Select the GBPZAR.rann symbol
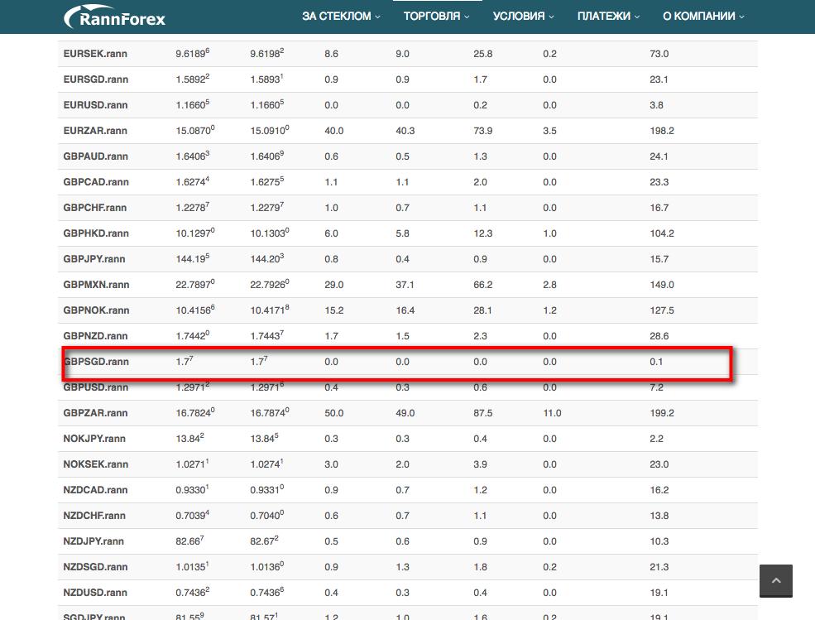The width and height of the screenshot is (815, 620). (x=96, y=413)
